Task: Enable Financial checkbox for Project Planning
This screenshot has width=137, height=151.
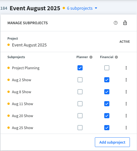Action: click(107, 68)
